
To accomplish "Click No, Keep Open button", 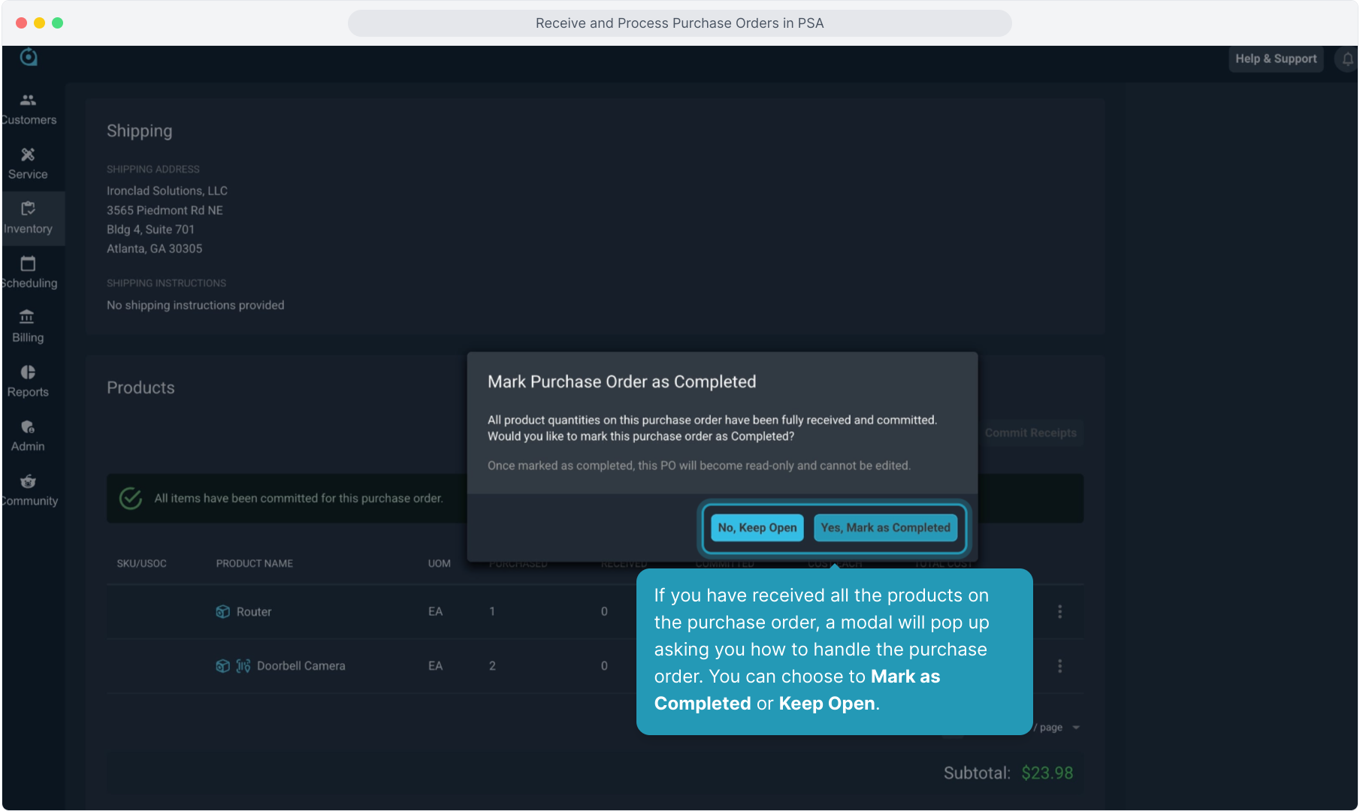I will coord(757,528).
